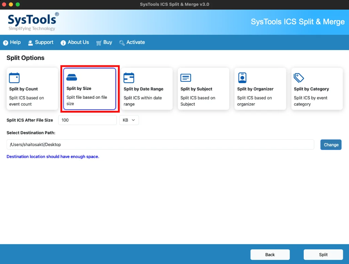Click the 'Split ICS based on organizer' description
Viewport: 349px width, 264px height.
pyautogui.click(x=254, y=101)
